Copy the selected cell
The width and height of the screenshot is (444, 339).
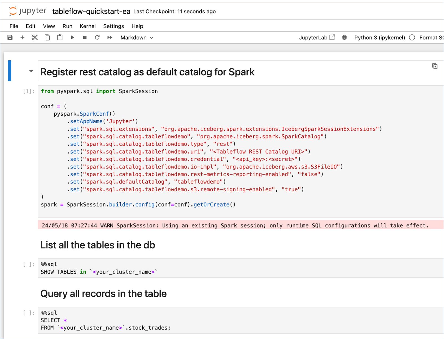point(47,37)
